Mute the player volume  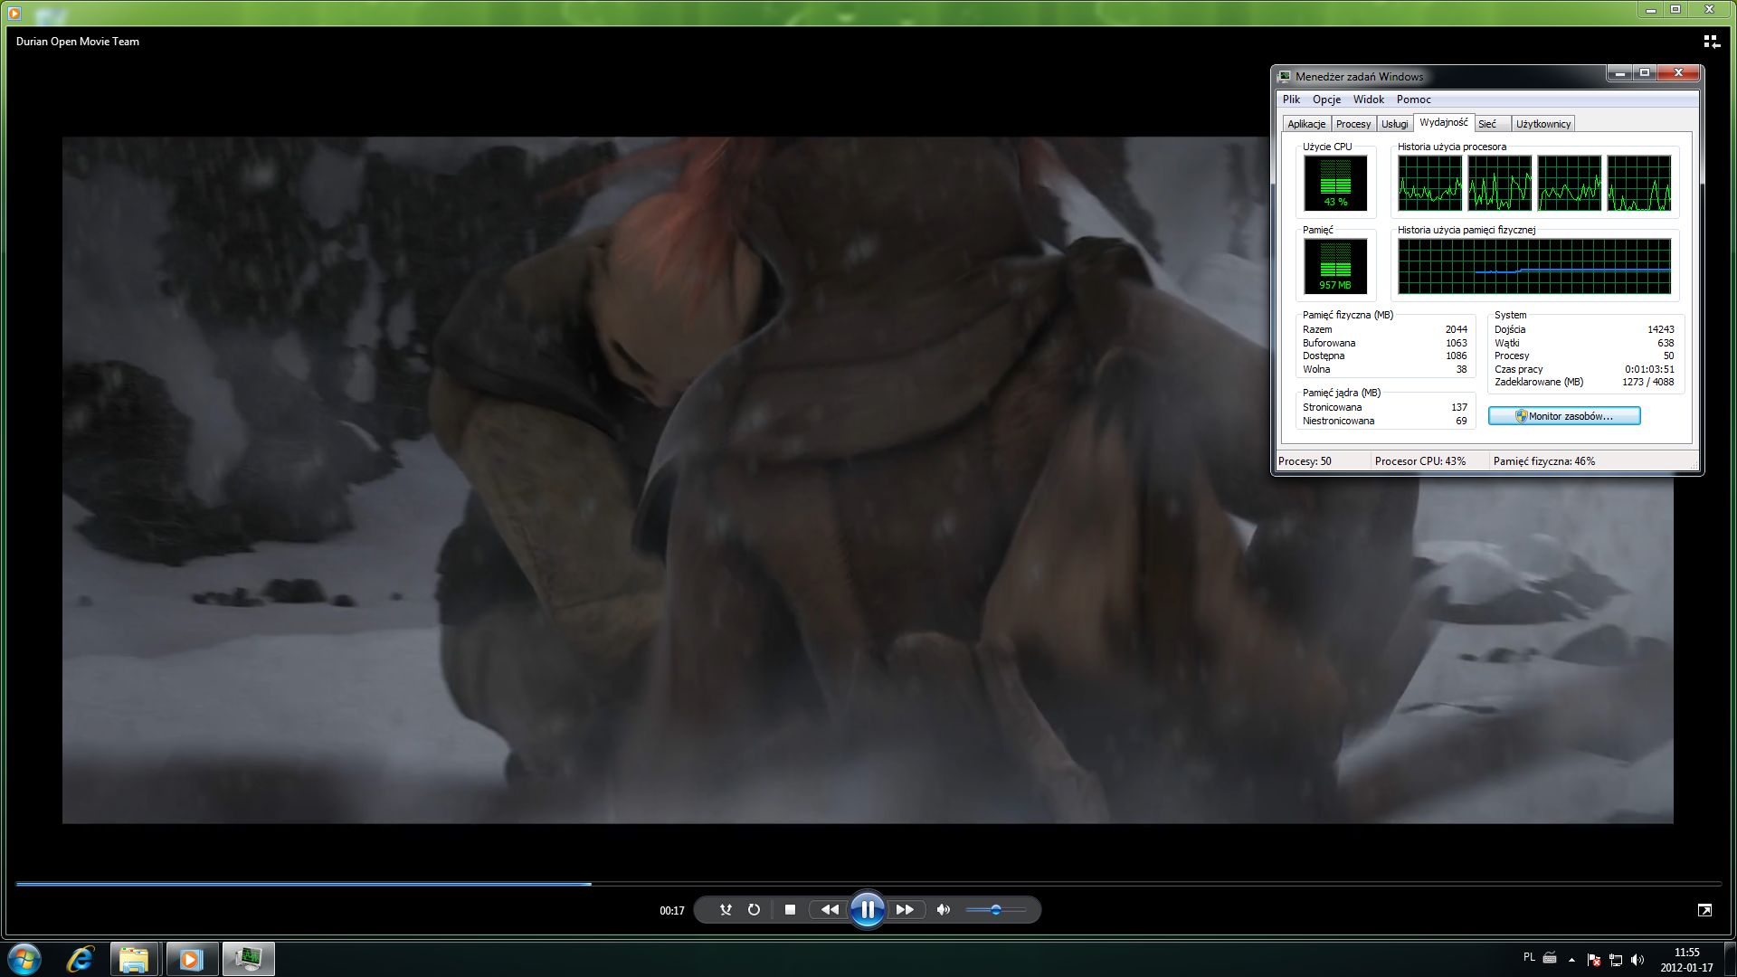[x=944, y=910]
